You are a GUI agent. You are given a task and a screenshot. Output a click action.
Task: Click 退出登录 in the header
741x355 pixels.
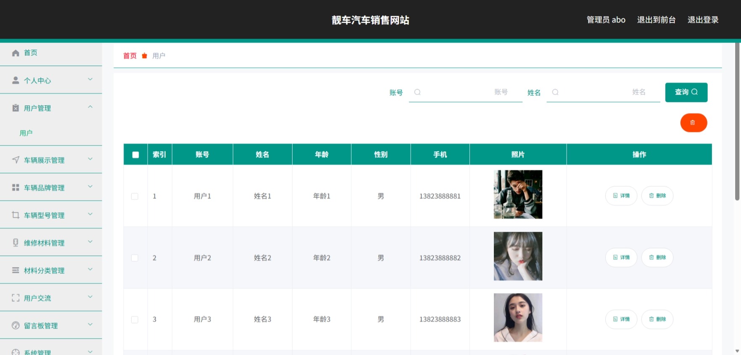coord(703,20)
